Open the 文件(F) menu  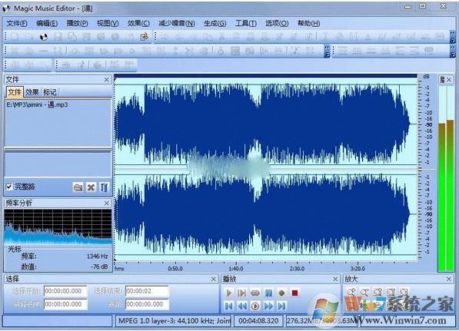(x=17, y=23)
